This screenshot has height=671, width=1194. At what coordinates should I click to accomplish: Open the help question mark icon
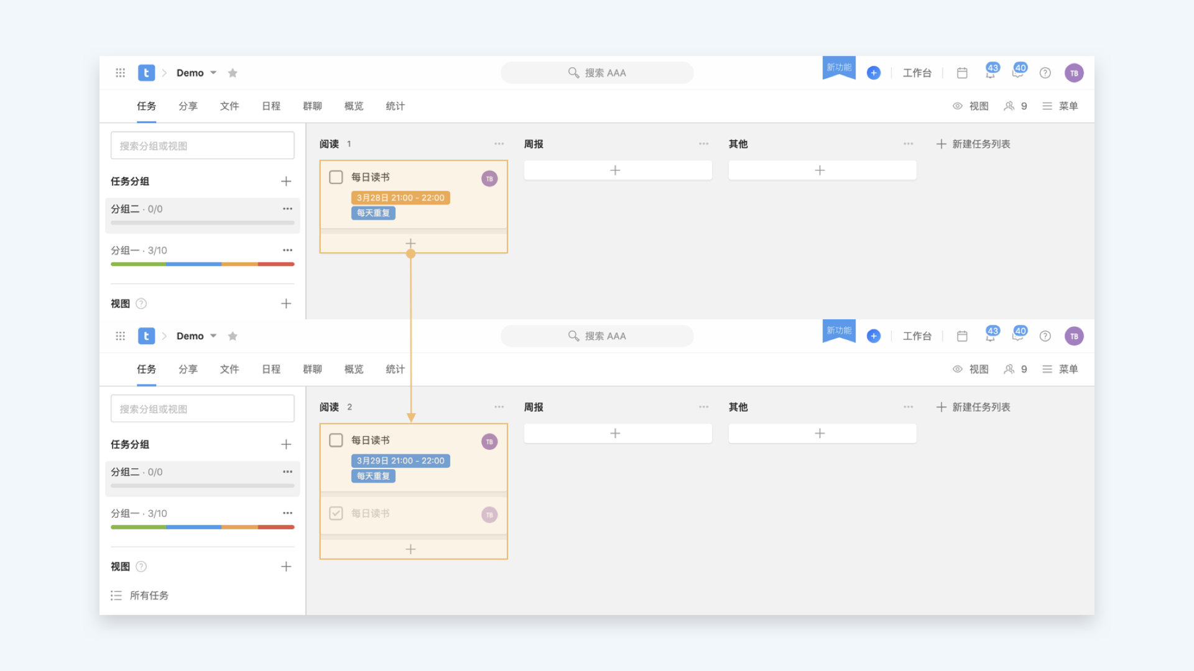(x=1045, y=73)
